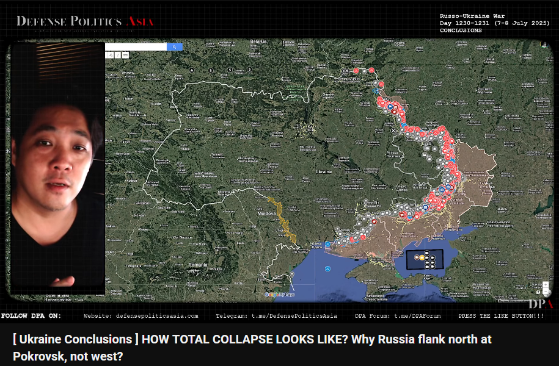This screenshot has width=559, height=366.
Task: Zoom in with the map plus button
Action: [x=546, y=284]
